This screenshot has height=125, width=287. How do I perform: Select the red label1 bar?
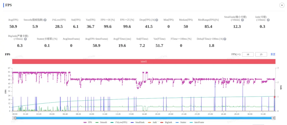pyautogui.click(x=144, y=62)
